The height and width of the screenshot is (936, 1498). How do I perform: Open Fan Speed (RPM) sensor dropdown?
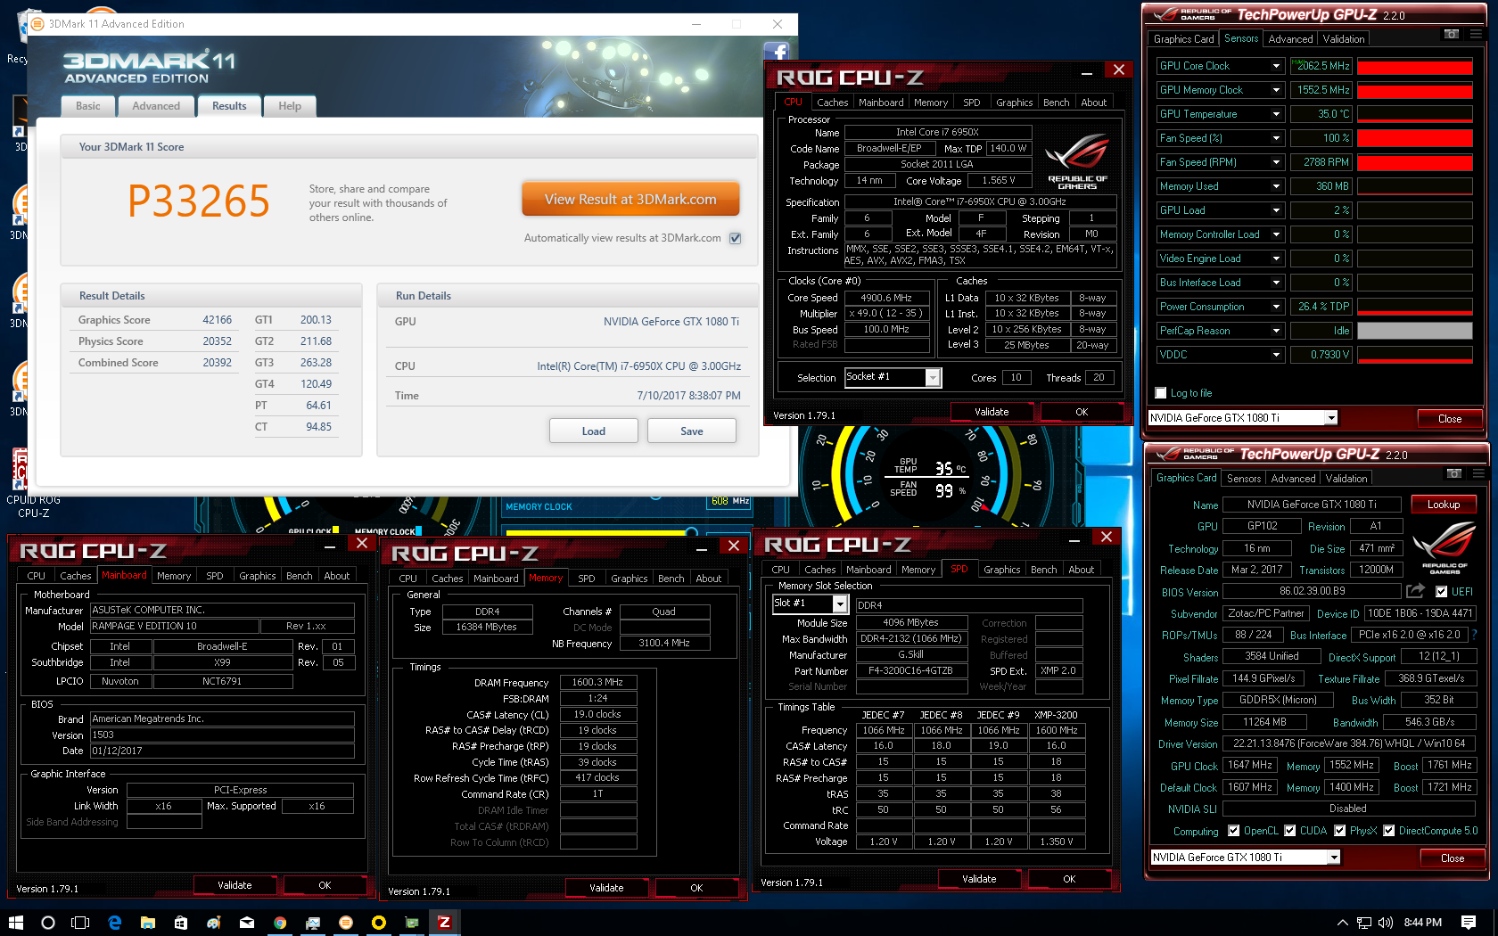click(1276, 162)
